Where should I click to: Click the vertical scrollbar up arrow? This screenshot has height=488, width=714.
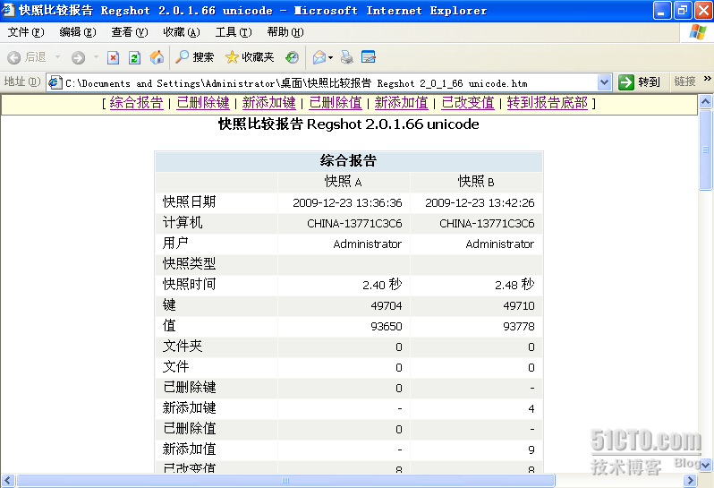click(x=705, y=101)
